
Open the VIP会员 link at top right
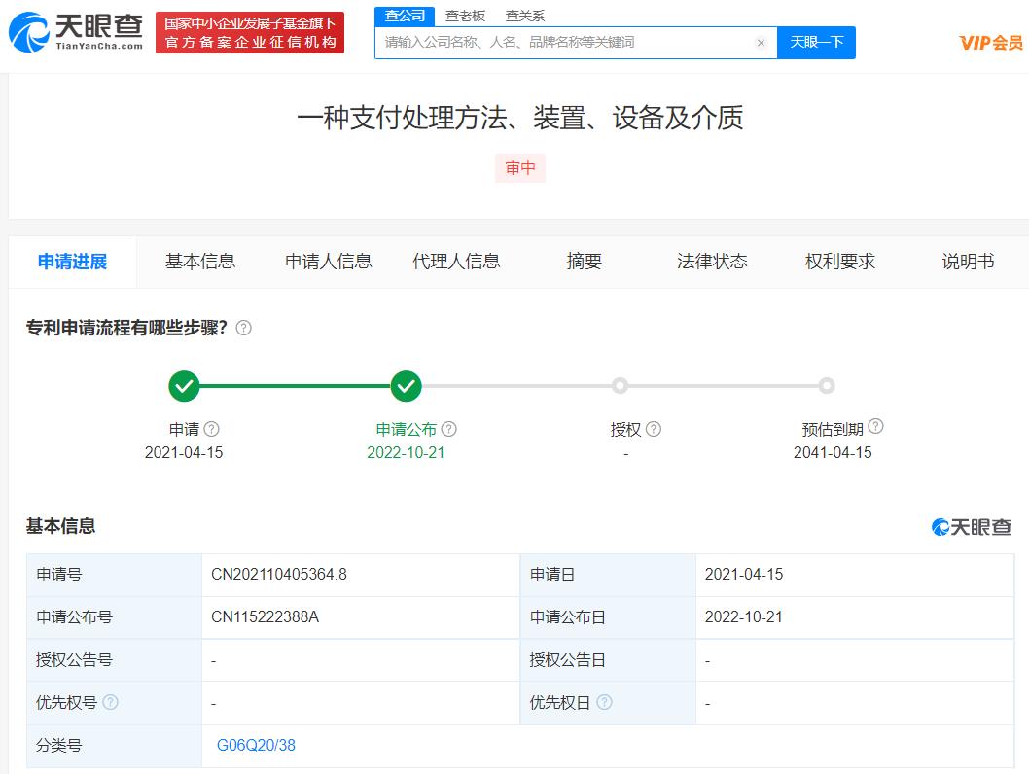pyautogui.click(x=992, y=43)
